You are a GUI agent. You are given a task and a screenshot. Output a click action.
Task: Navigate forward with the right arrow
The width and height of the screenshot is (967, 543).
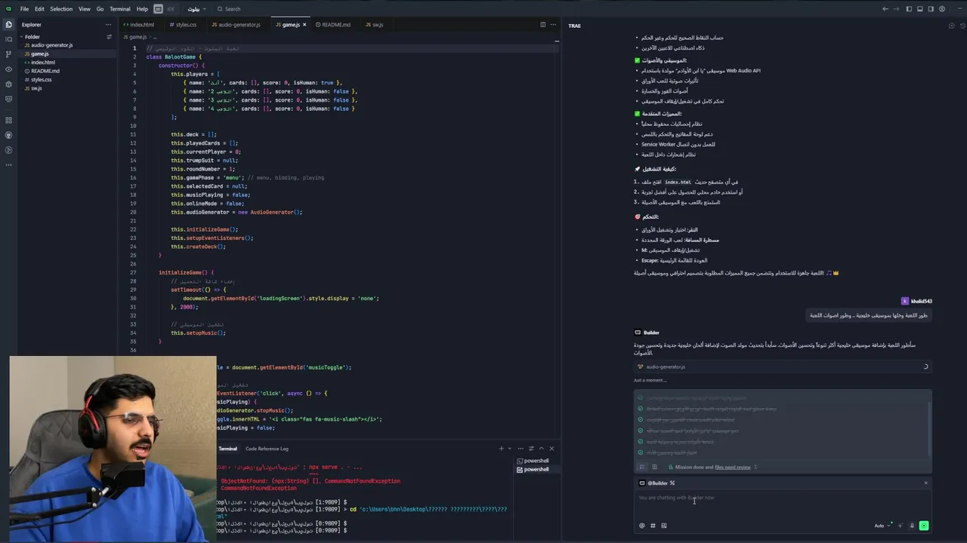point(895,9)
